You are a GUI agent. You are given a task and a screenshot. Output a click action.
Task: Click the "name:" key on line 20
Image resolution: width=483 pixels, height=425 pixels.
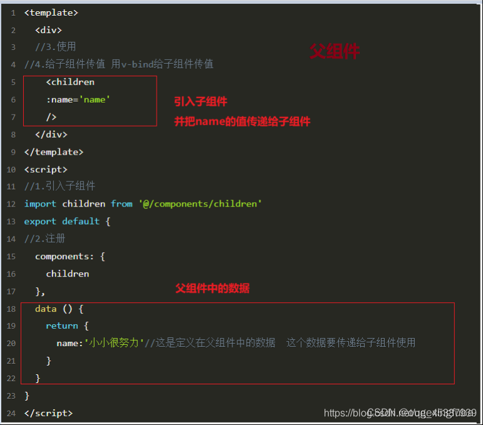70,344
